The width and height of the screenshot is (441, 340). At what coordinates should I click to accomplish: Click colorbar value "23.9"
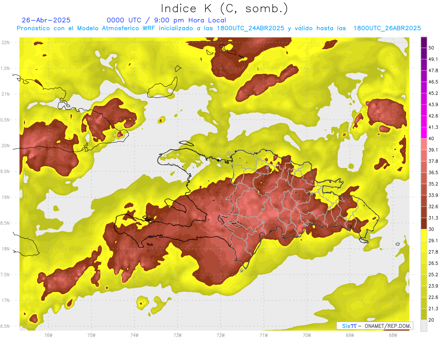(x=433, y=286)
